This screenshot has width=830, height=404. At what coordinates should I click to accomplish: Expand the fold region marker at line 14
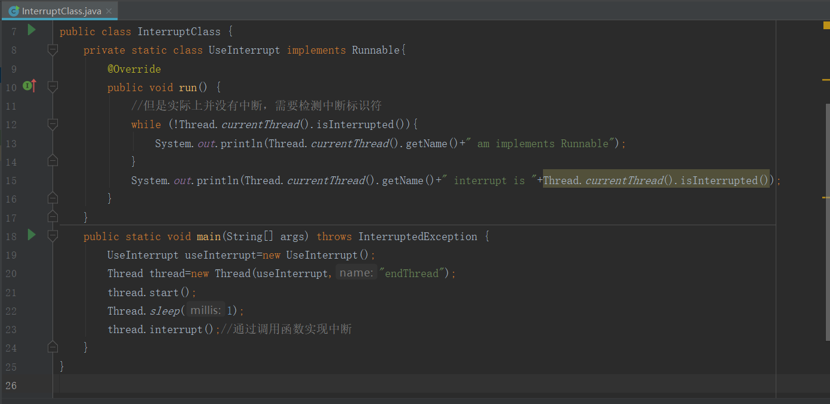[x=52, y=161]
